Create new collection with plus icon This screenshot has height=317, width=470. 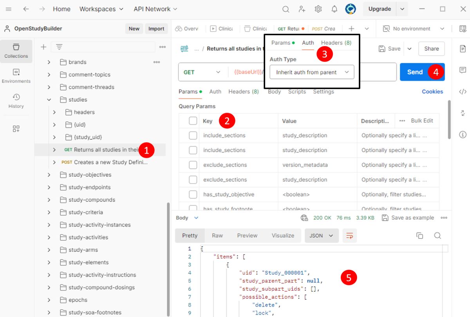point(43,47)
